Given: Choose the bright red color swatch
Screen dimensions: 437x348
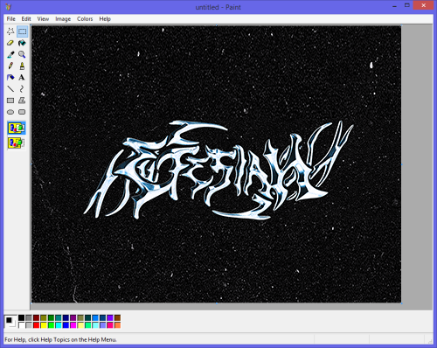Looking at the screenshot, I should [x=36, y=325].
